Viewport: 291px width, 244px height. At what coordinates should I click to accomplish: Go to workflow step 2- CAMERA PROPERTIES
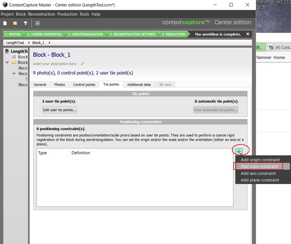[x=44, y=34]
